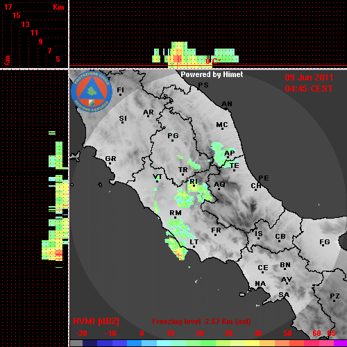The image size is (347, 347).
Task: Click the 50 dBZ scale value
Action: click(x=287, y=333)
